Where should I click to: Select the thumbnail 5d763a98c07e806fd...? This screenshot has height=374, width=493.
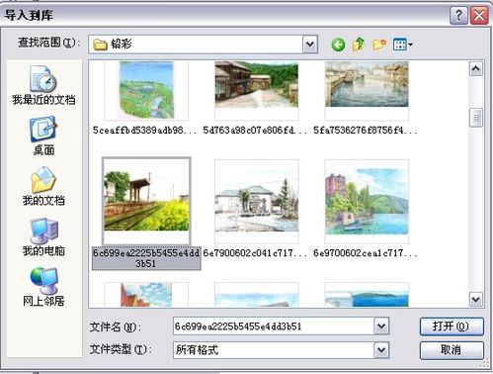tap(257, 90)
